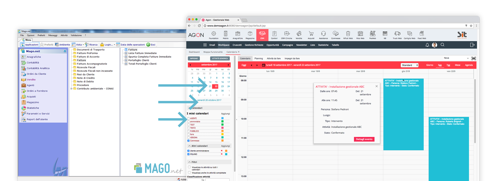Click the yellow ferie color swatch
The height and width of the screenshot is (181, 497).
[222, 134]
